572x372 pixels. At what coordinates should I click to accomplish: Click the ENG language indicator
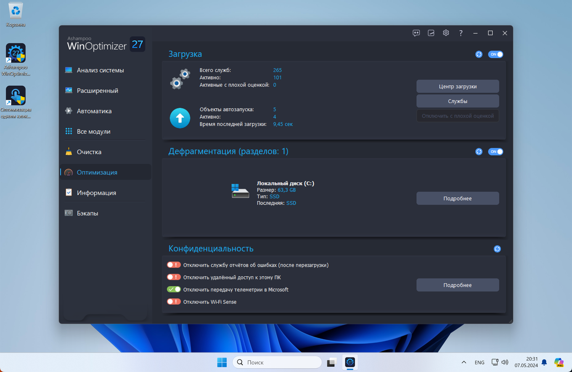[479, 362]
